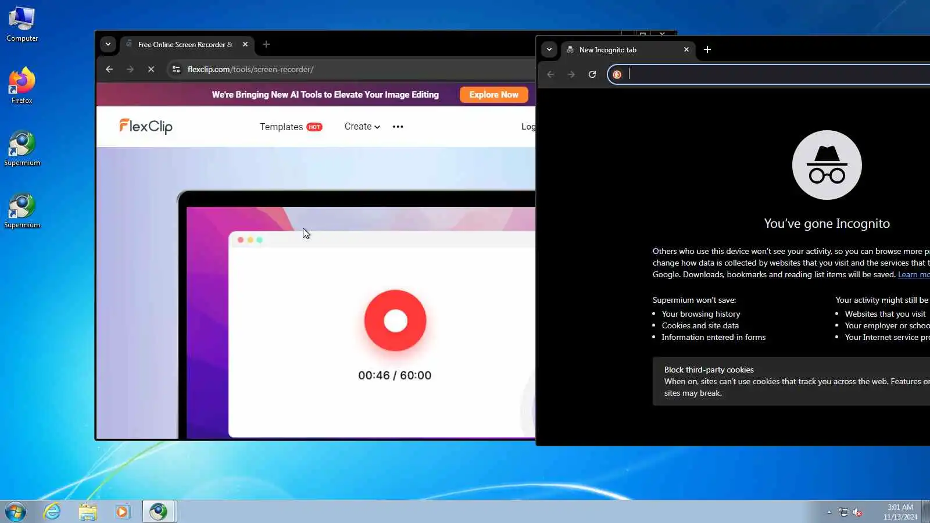Click "Your browsing history" list item
This screenshot has width=930, height=523.
701,314
